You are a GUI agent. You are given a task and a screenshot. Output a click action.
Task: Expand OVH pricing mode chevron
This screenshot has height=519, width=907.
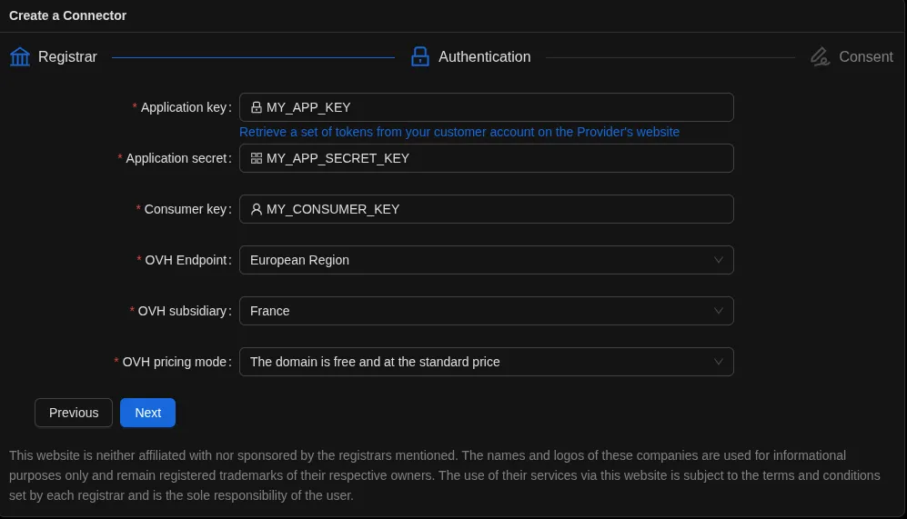pyautogui.click(x=719, y=362)
